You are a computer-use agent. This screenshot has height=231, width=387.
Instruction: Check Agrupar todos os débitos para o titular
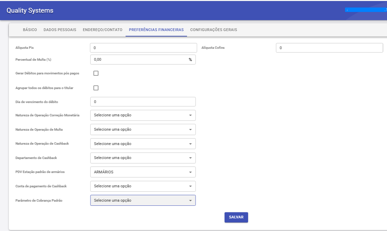click(x=96, y=88)
